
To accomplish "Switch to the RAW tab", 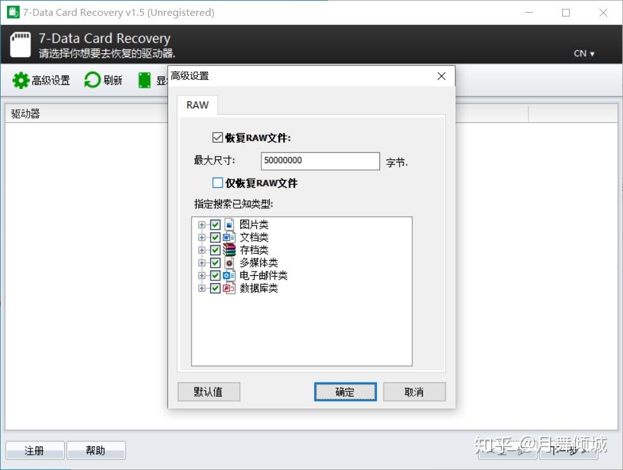I will 197,105.
